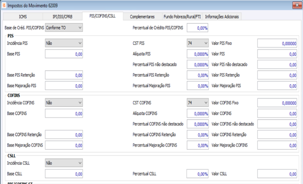The height and width of the screenshot is (184, 303).
Task: Open the Incidência PIS dropdown
Action: tap(64, 43)
